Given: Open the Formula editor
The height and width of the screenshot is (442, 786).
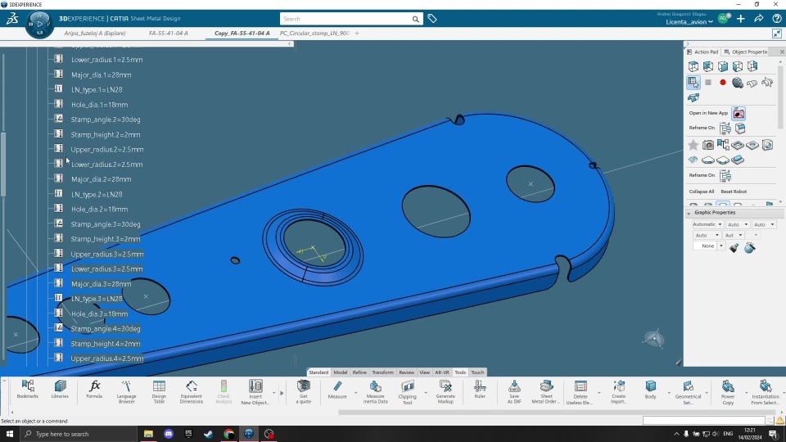Looking at the screenshot, I should [x=94, y=390].
